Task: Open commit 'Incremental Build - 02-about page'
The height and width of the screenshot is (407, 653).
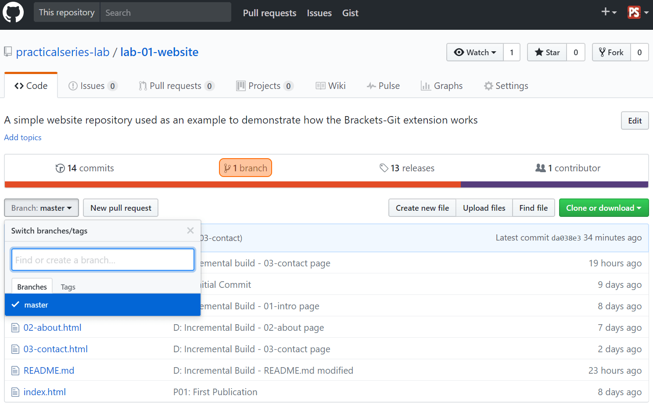Action: pyautogui.click(x=249, y=327)
